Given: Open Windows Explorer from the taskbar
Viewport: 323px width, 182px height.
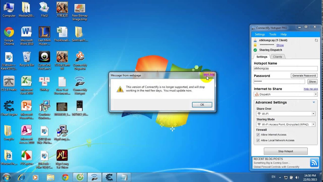Looking at the screenshot, I should click(x=50, y=177).
